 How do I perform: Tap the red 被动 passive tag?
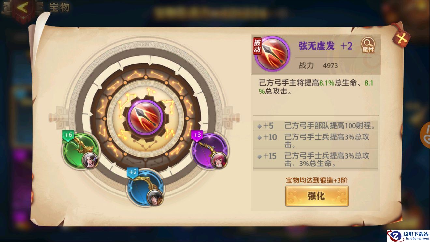click(x=257, y=46)
